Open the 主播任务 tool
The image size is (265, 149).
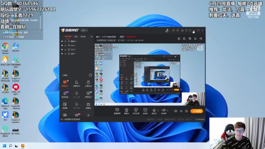coord(88,84)
